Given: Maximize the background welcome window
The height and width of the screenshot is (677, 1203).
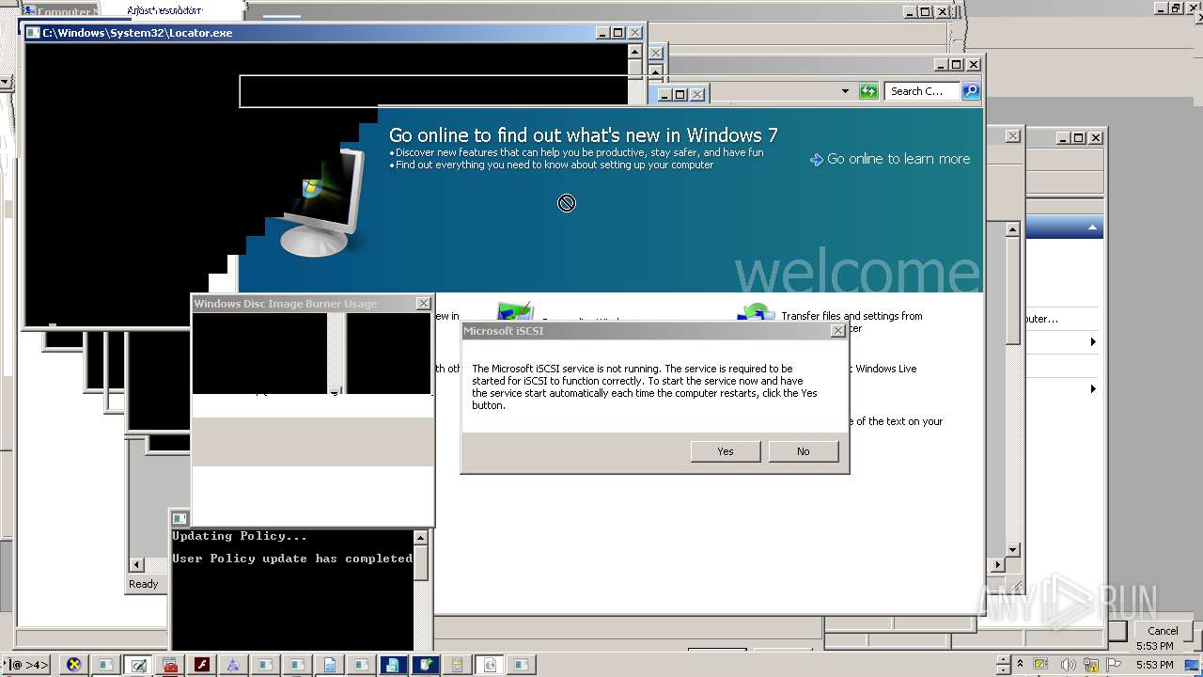Looking at the screenshot, I should 956,65.
